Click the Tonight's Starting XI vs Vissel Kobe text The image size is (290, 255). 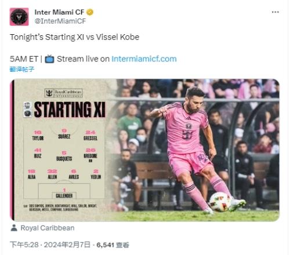click(x=74, y=37)
